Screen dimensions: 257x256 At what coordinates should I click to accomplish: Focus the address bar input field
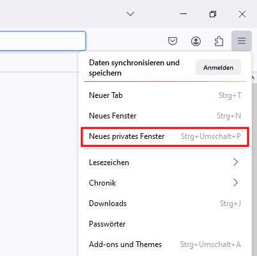pyautogui.click(x=43, y=41)
